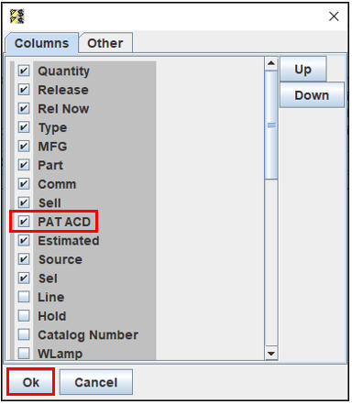
Task: Check the Hold column checkbox
Action: click(24, 316)
